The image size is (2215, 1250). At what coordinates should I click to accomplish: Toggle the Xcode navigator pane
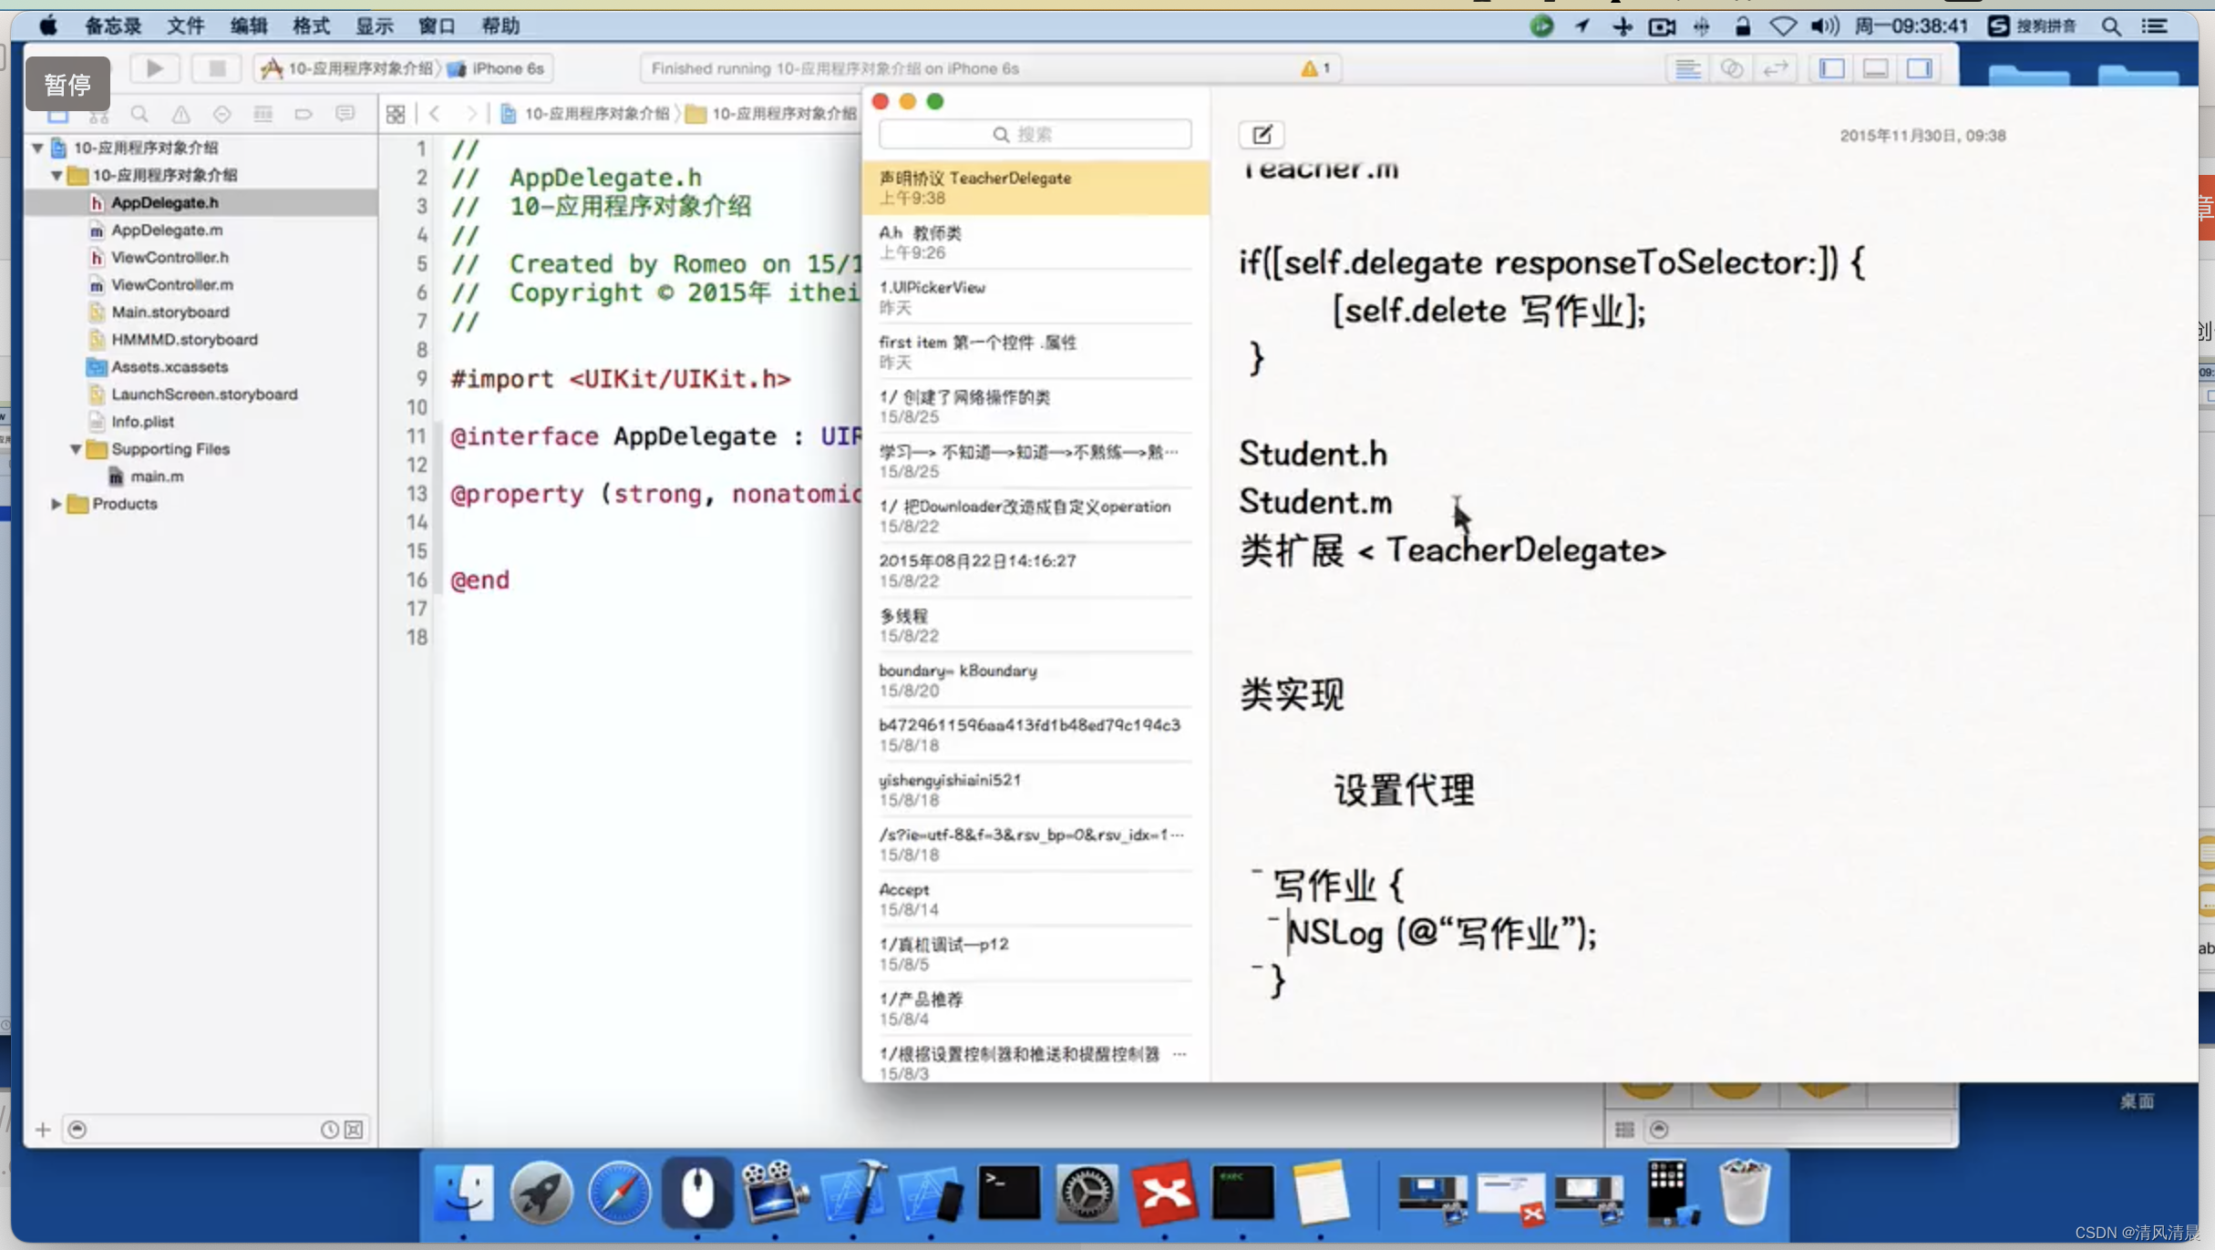pyautogui.click(x=1832, y=68)
